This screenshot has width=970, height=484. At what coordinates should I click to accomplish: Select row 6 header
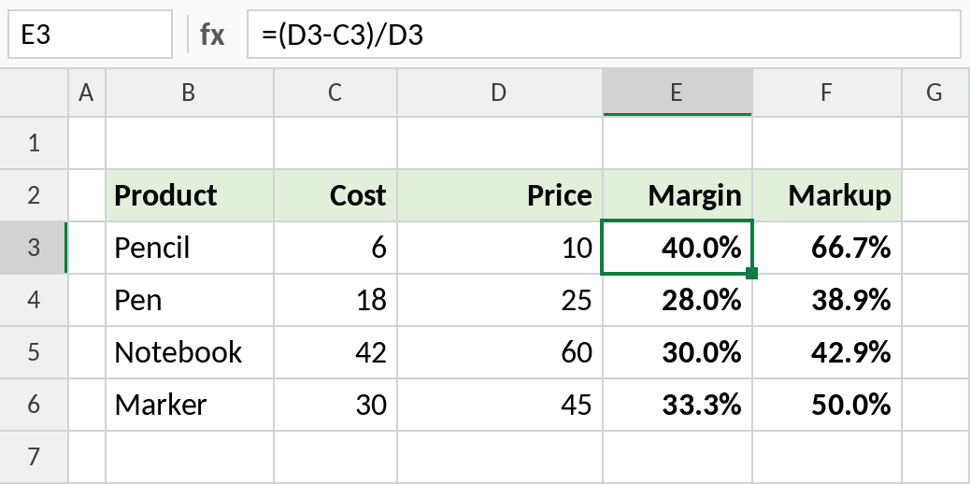coord(34,405)
